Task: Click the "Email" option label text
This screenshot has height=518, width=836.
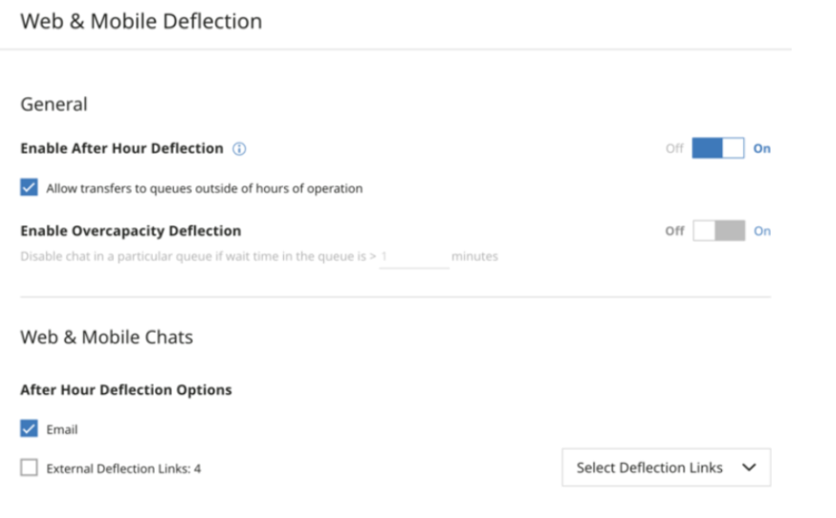Action: [62, 429]
